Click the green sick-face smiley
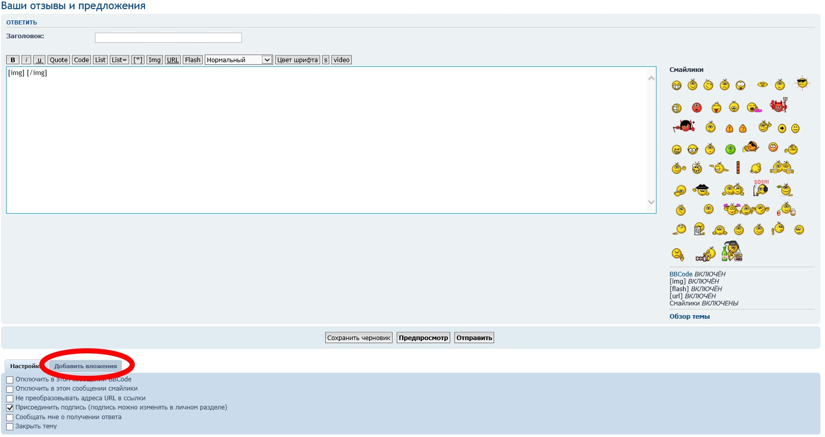 (x=730, y=149)
